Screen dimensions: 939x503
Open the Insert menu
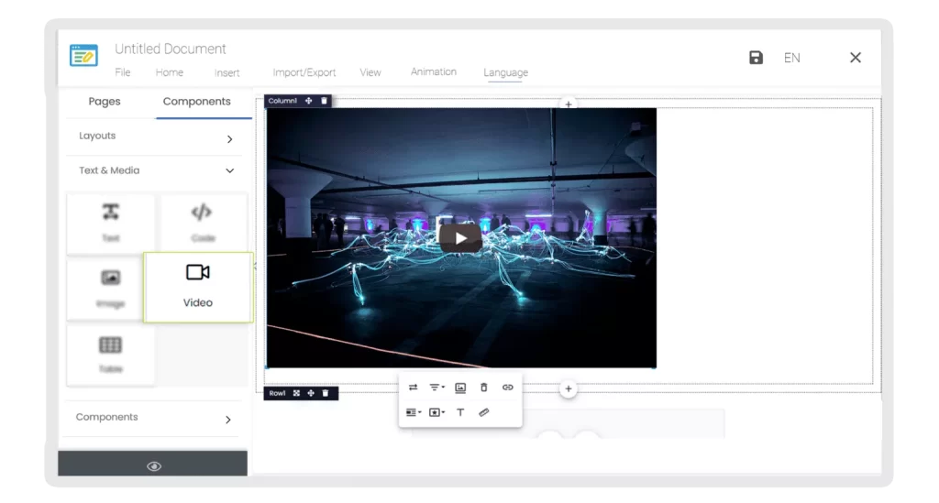(x=227, y=72)
